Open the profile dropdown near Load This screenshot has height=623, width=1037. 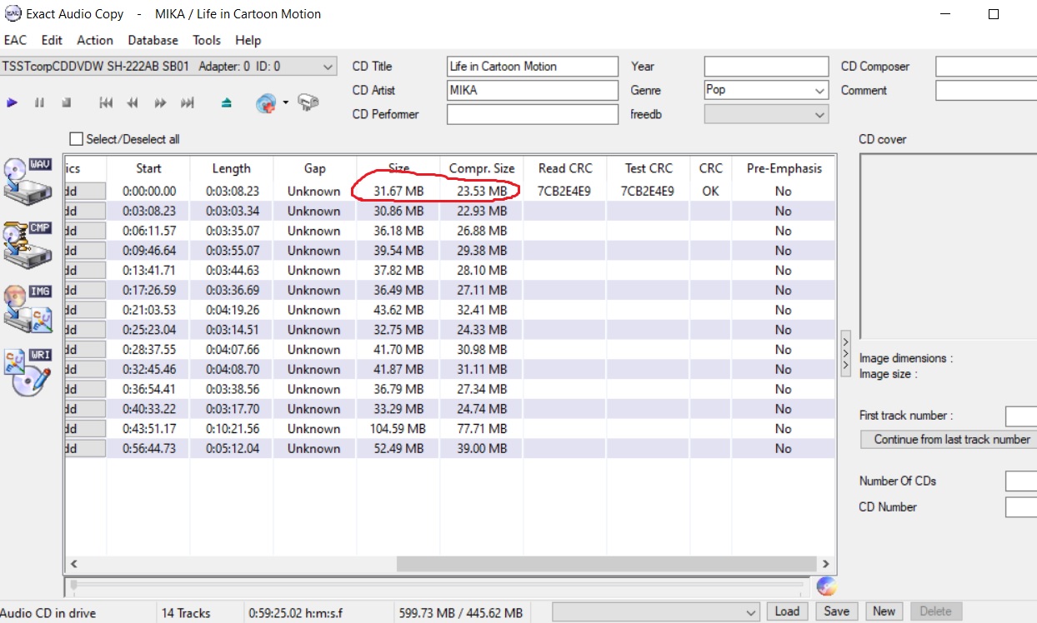(751, 612)
